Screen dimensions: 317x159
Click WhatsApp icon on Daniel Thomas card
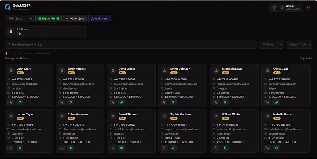pyautogui.click(x=122, y=148)
